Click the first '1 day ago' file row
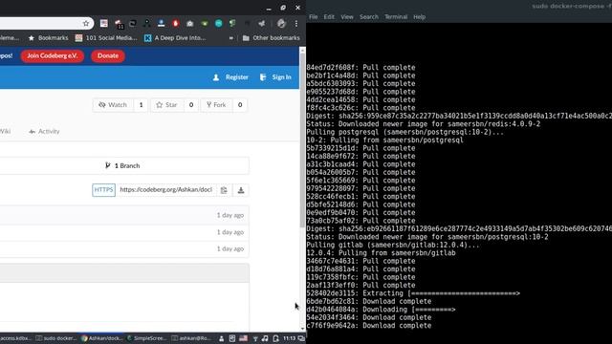Screen dimensions: 612x344 pyautogui.click(x=124, y=215)
